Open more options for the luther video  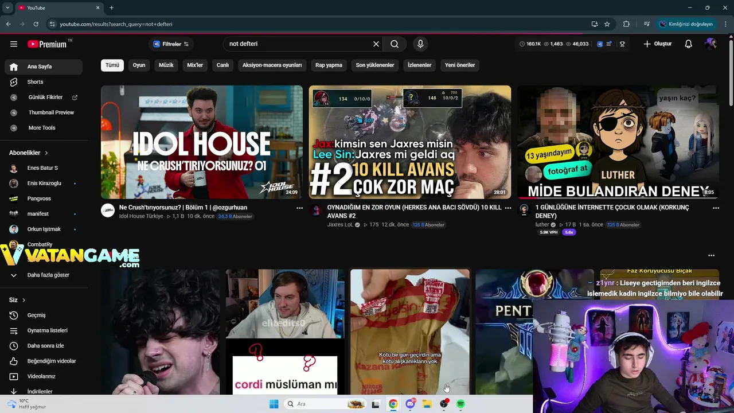click(x=716, y=208)
